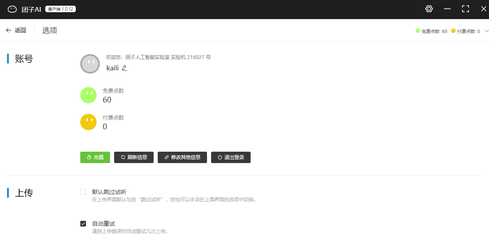Viewport: 489px width, 244px height.
Task: Click the small yellow paid points icon in header
Action: pos(454,31)
